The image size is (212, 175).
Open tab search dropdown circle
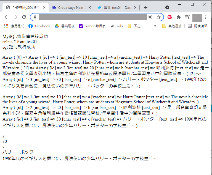click(x=167, y=7)
